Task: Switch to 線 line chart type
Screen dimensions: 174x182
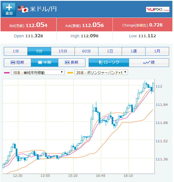Action: click(x=149, y=62)
